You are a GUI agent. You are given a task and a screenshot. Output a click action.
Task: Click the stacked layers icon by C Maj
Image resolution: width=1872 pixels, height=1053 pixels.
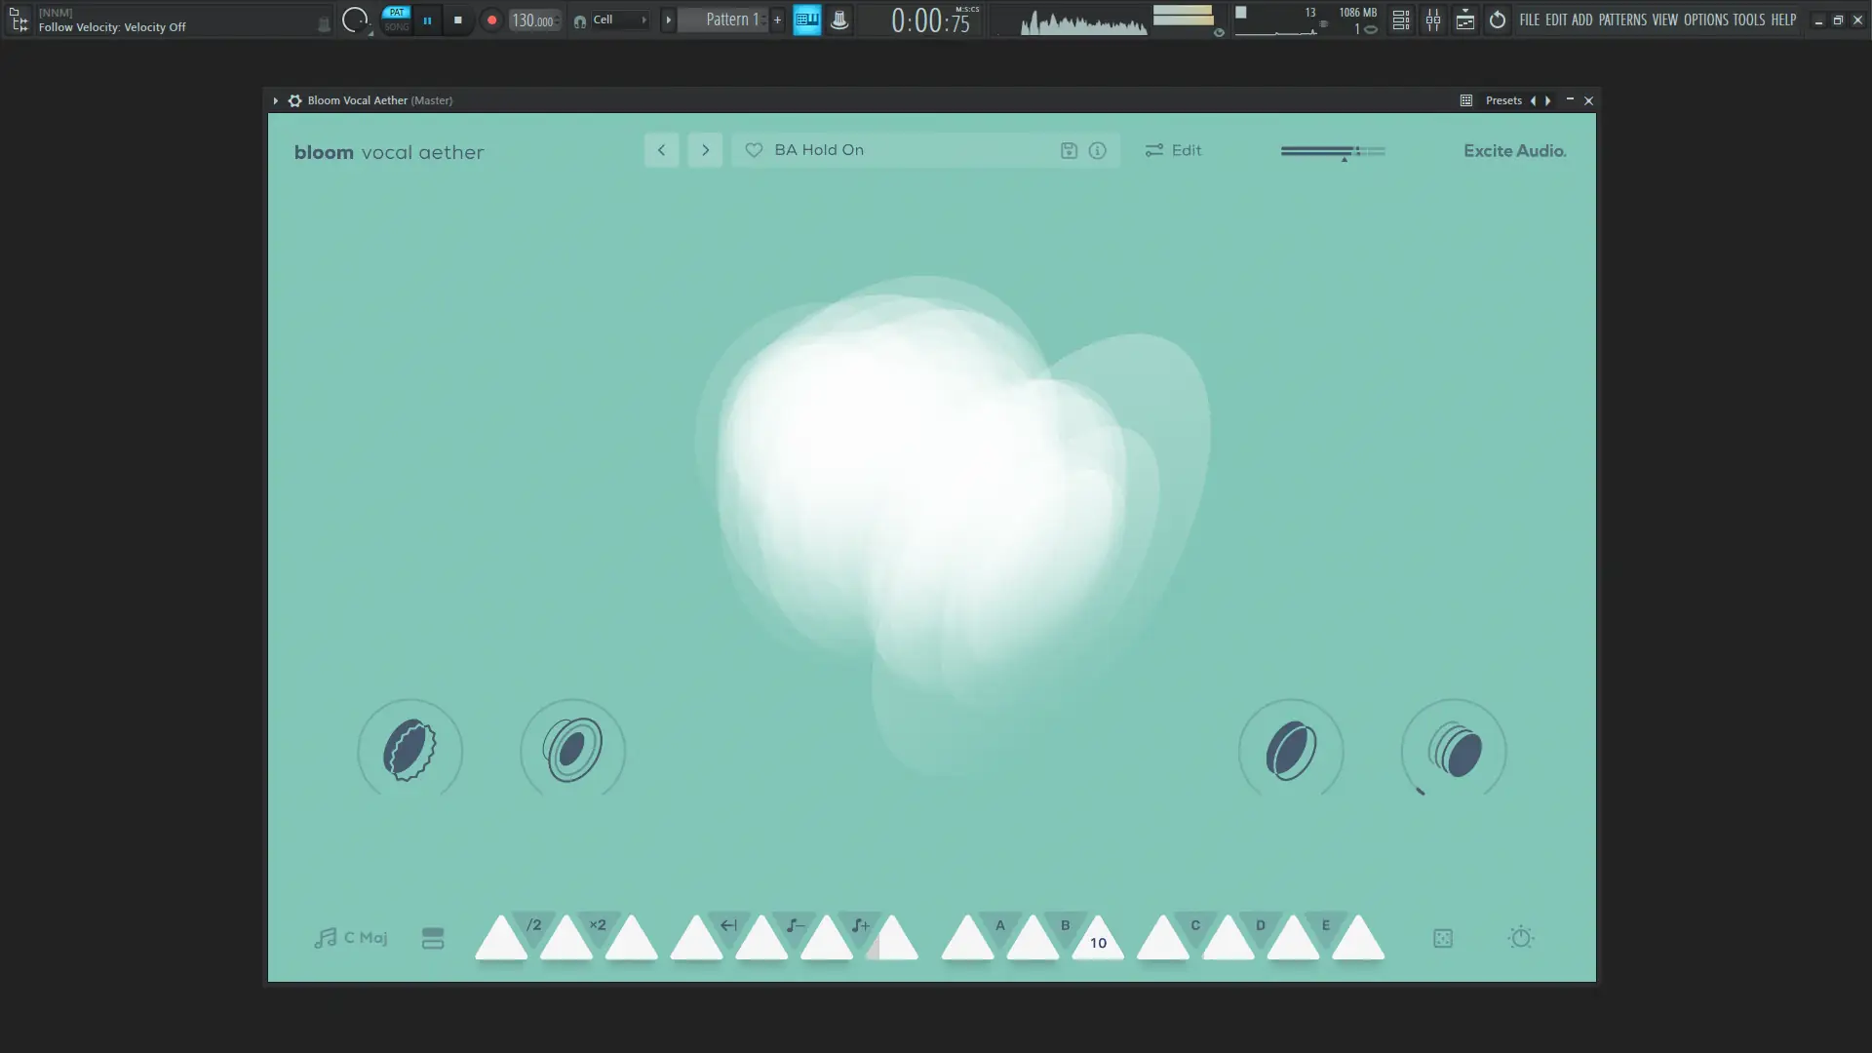tap(433, 938)
